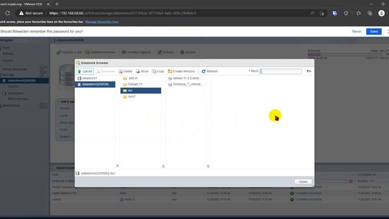Reload the browser page
389x219 pixels.
(x=8, y=13)
